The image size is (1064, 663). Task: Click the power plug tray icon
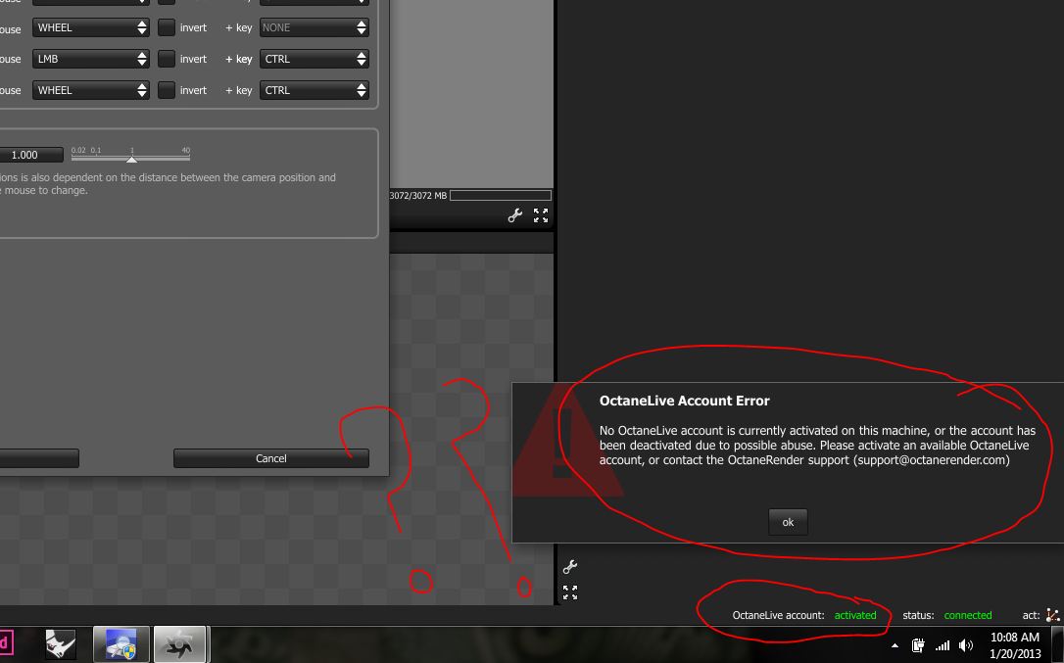click(x=918, y=645)
